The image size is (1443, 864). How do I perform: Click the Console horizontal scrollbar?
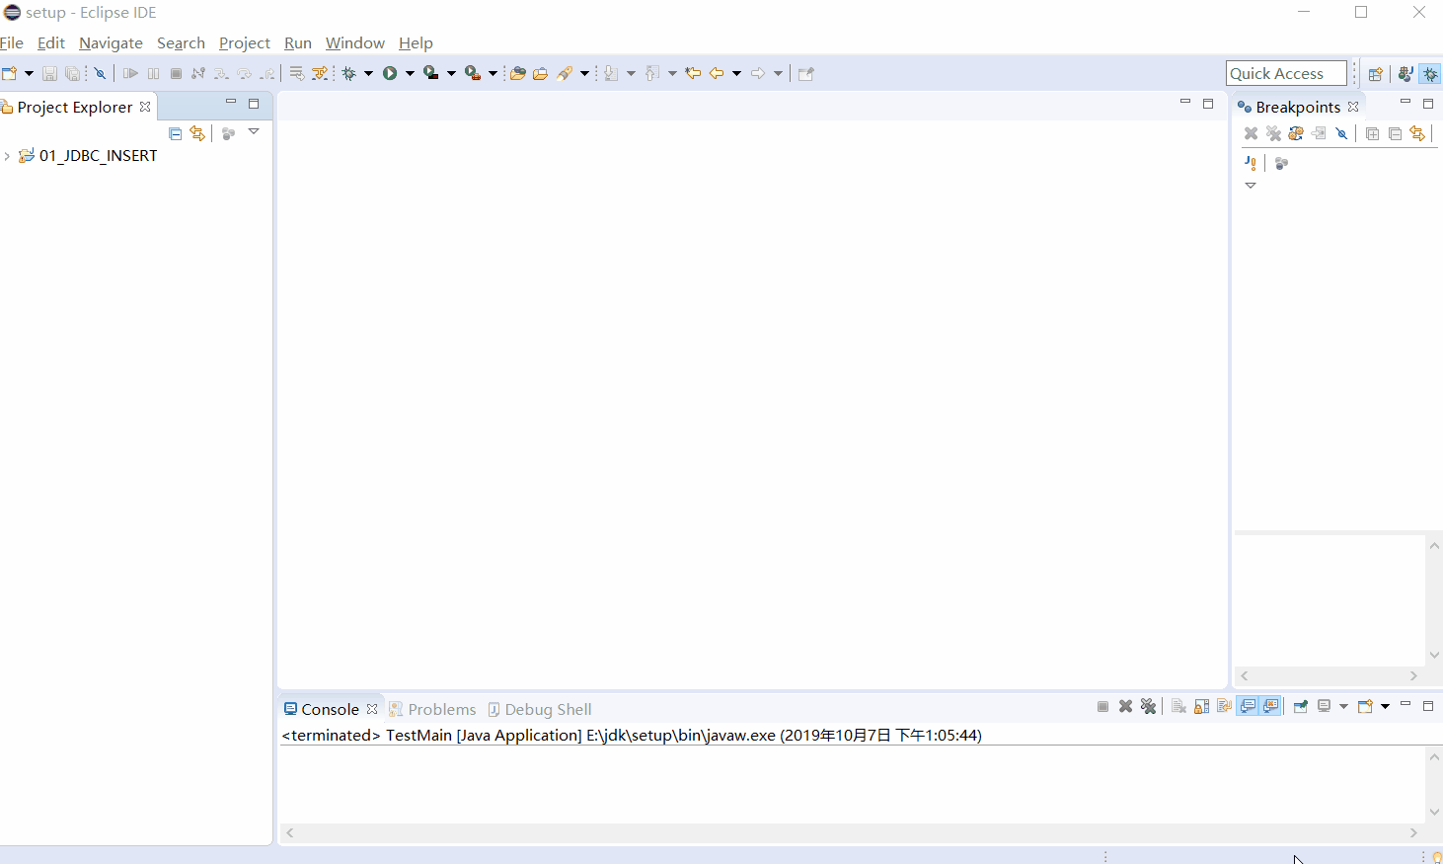tap(852, 833)
